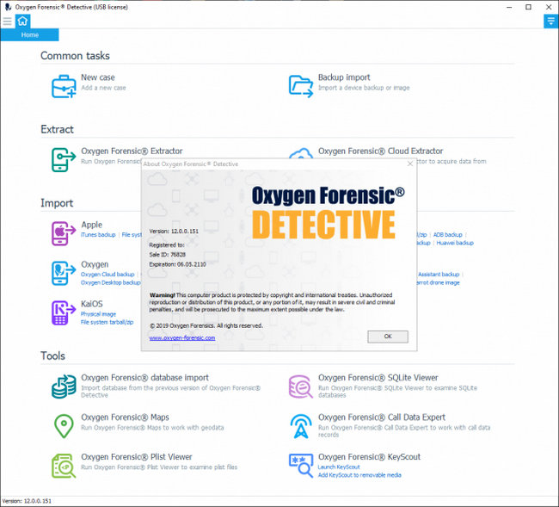This screenshot has width=559, height=507.
Task: Open Oxygen Forensic Plist Viewer title
Action: (x=136, y=457)
